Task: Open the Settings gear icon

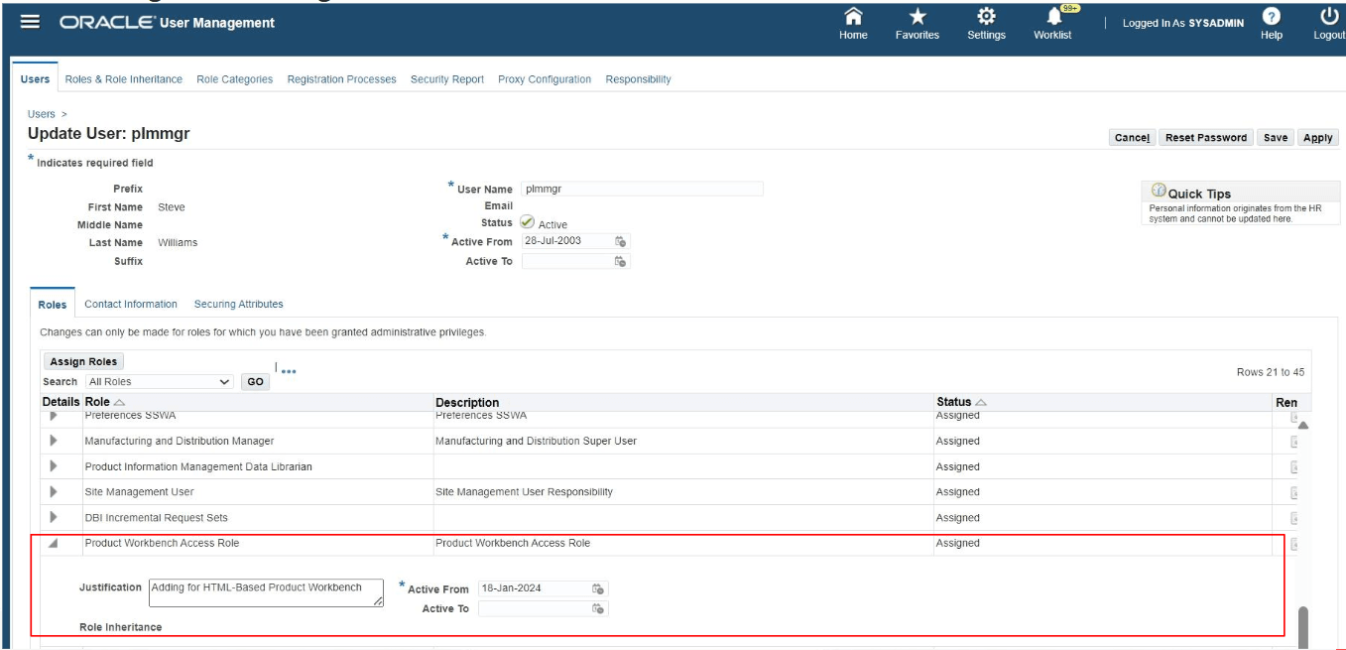Action: coord(986,17)
